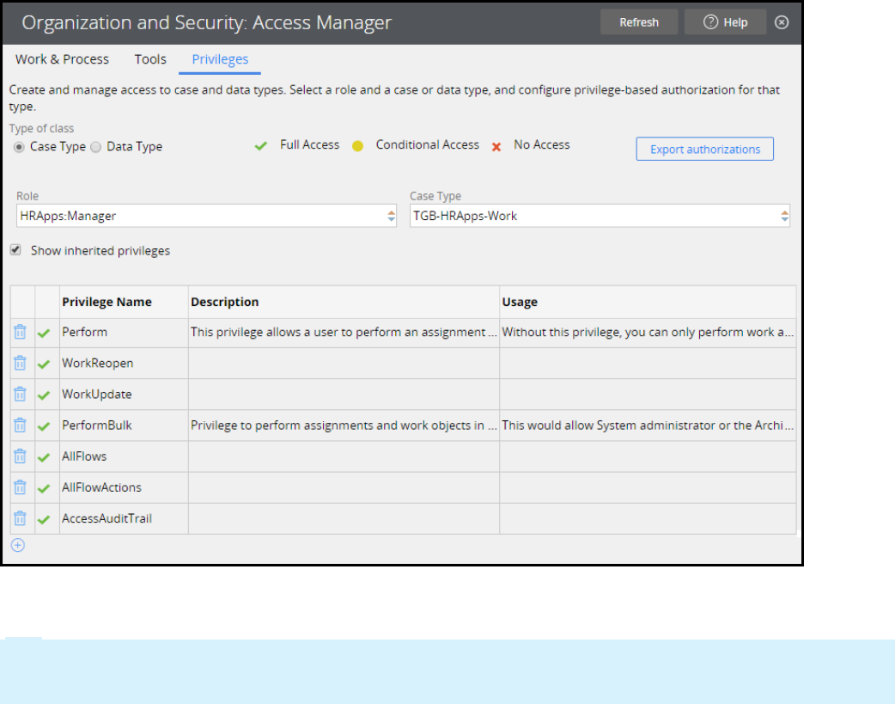Click trash icon beside AllFlows

(x=21, y=456)
